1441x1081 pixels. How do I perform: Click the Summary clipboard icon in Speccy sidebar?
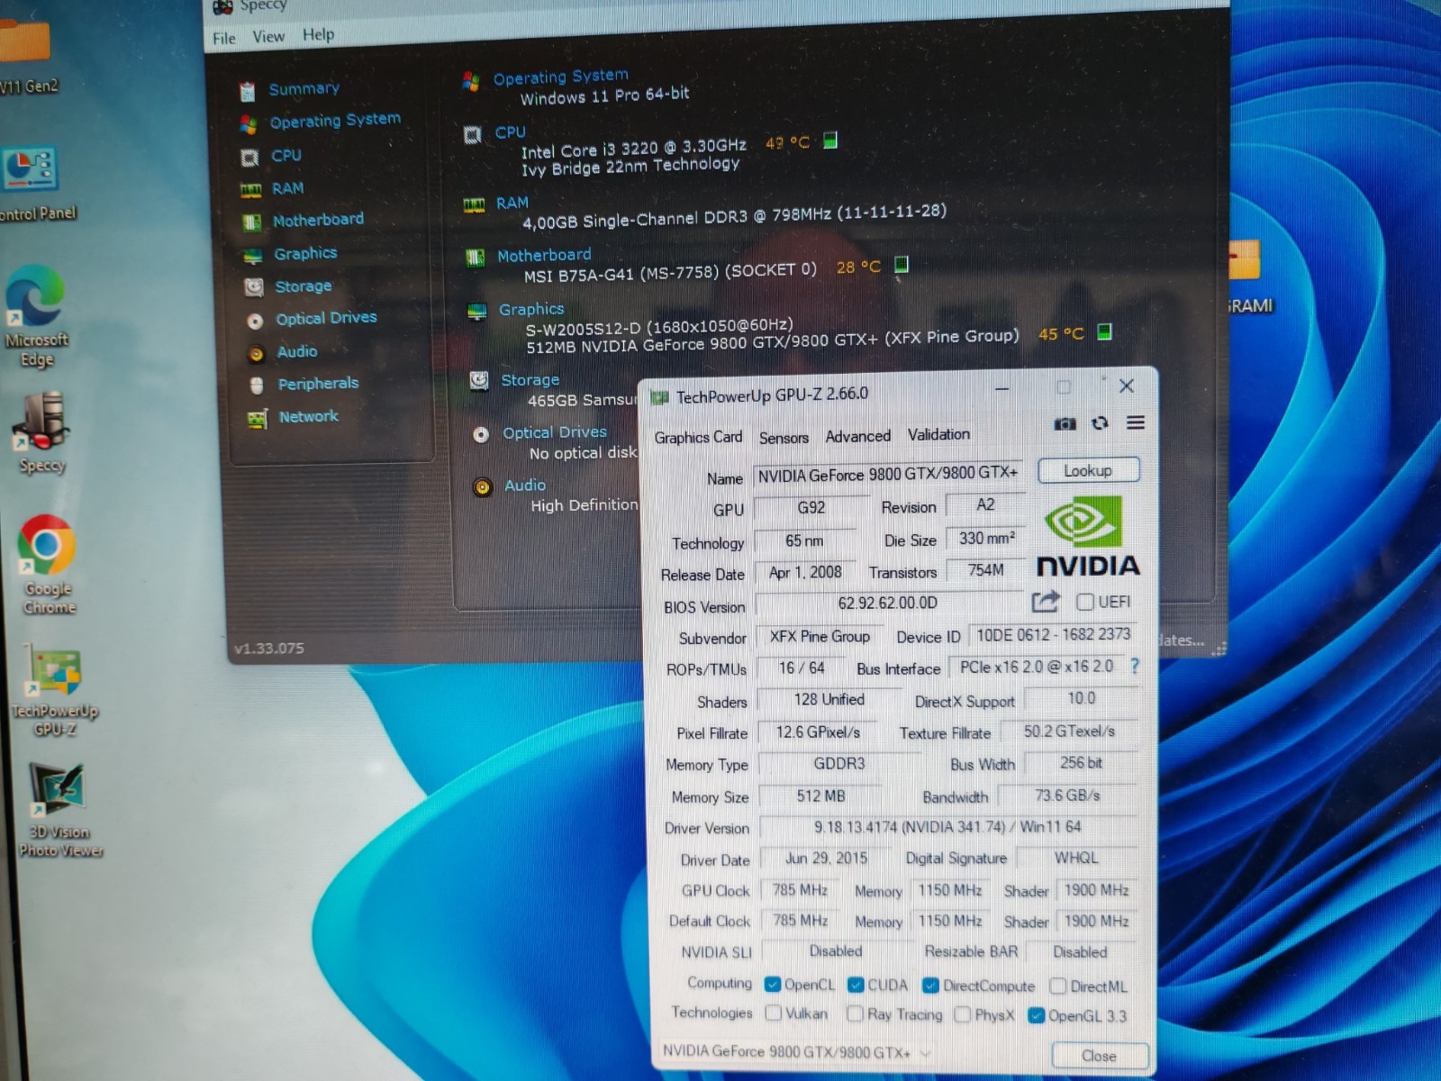(248, 91)
